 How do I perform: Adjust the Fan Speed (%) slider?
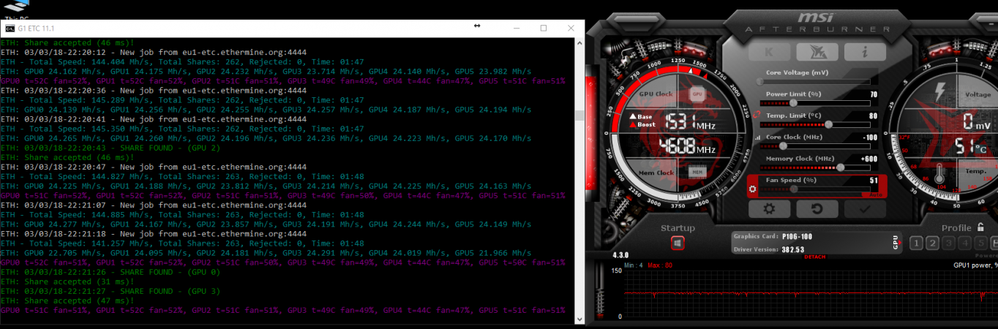814,189
